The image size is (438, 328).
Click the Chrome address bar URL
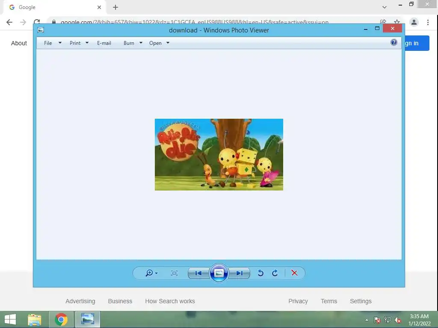click(195, 22)
